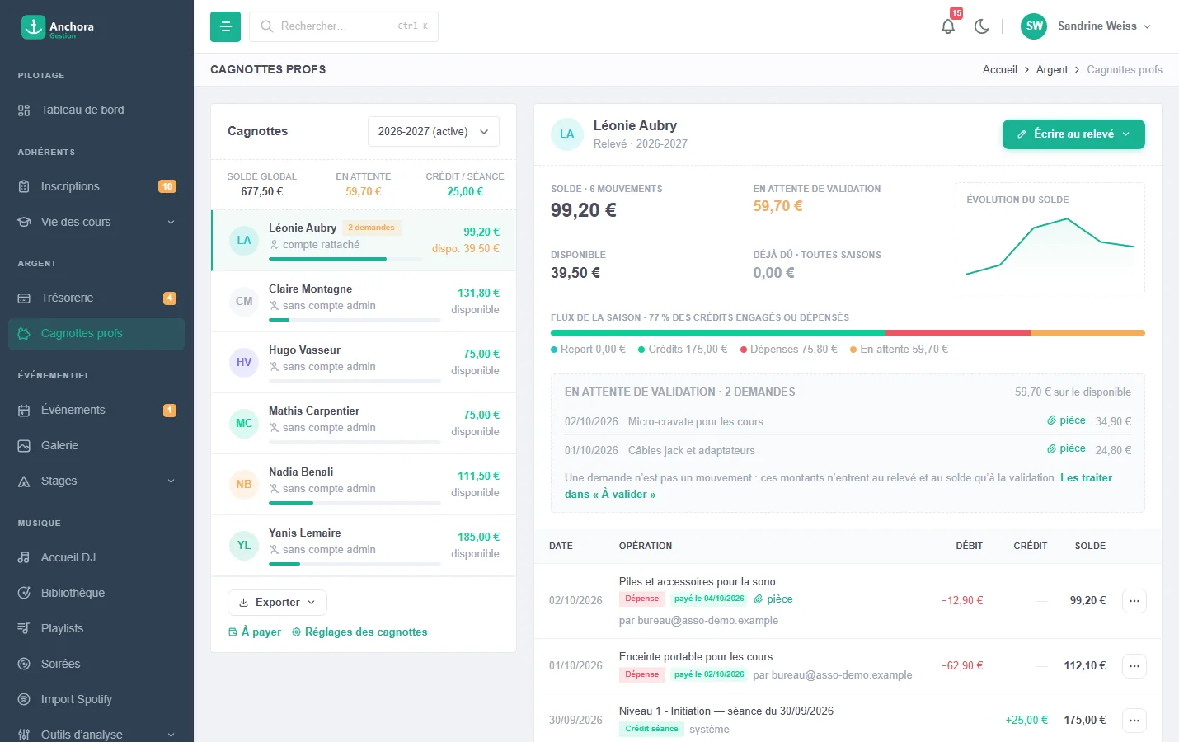Open pièce link on Piles et accessoires
Screen dimensions: 1179x742
773,599
